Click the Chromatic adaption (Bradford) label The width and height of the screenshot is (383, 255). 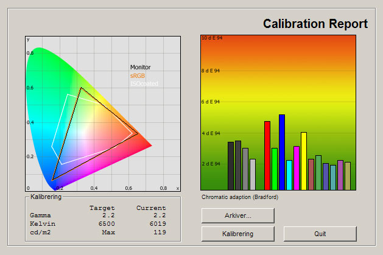240,197
